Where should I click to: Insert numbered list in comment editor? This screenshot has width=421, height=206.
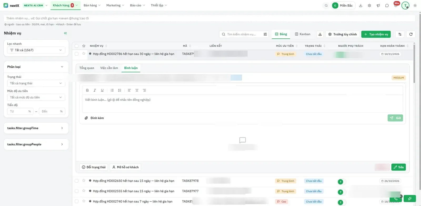pyautogui.click(x=119, y=90)
